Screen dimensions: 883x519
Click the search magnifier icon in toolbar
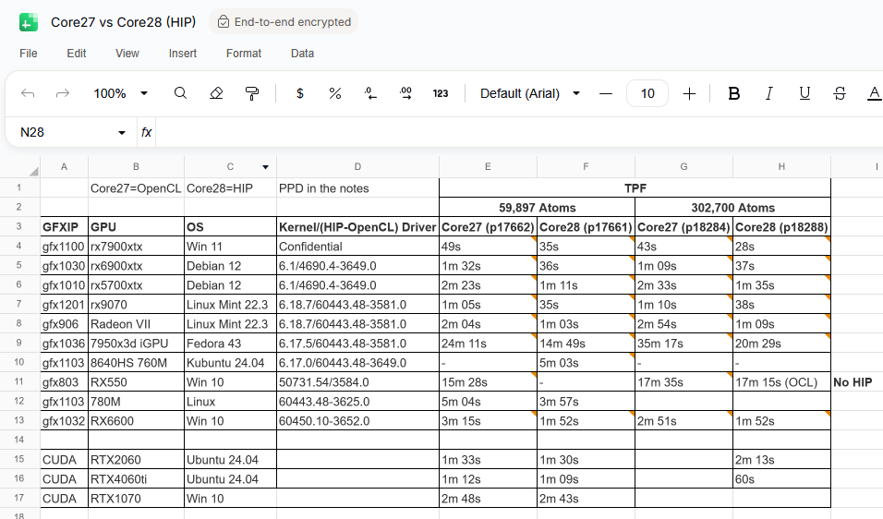181,93
